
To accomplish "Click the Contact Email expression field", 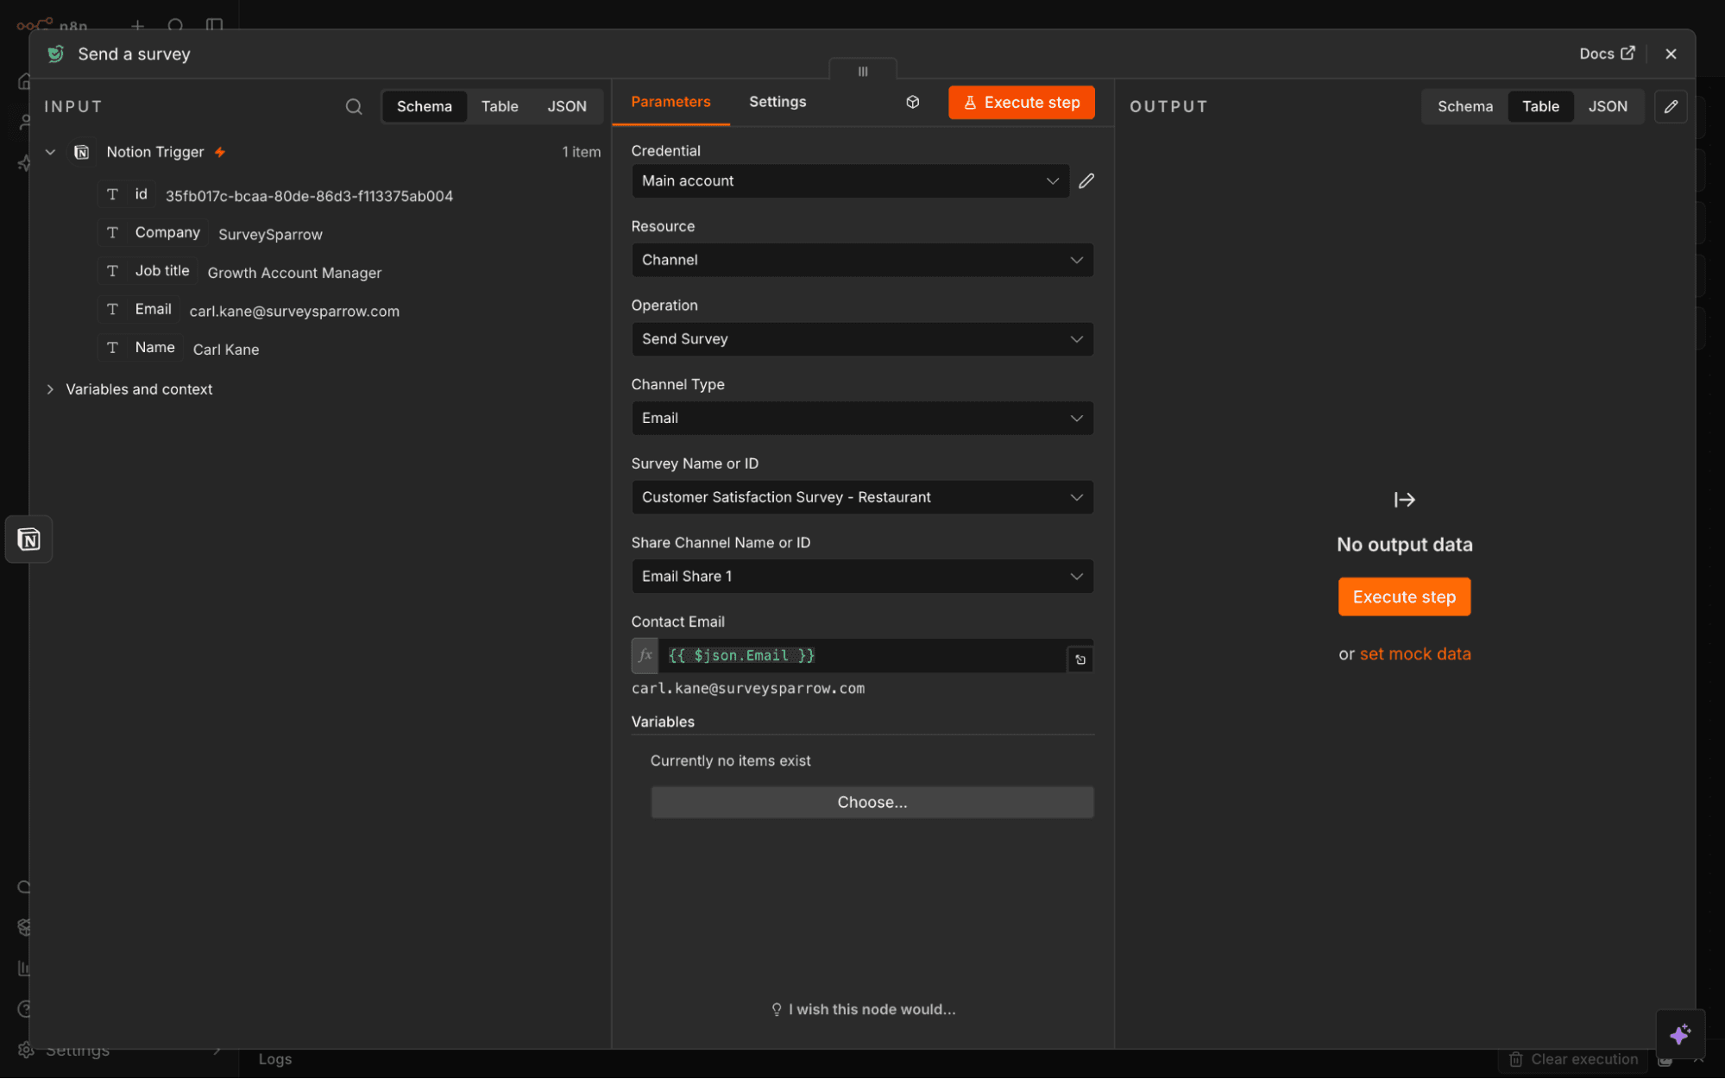I will [862, 655].
